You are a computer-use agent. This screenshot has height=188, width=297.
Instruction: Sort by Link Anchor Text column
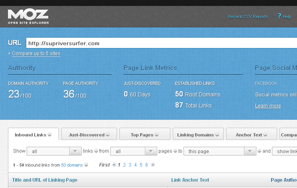pos(190,180)
